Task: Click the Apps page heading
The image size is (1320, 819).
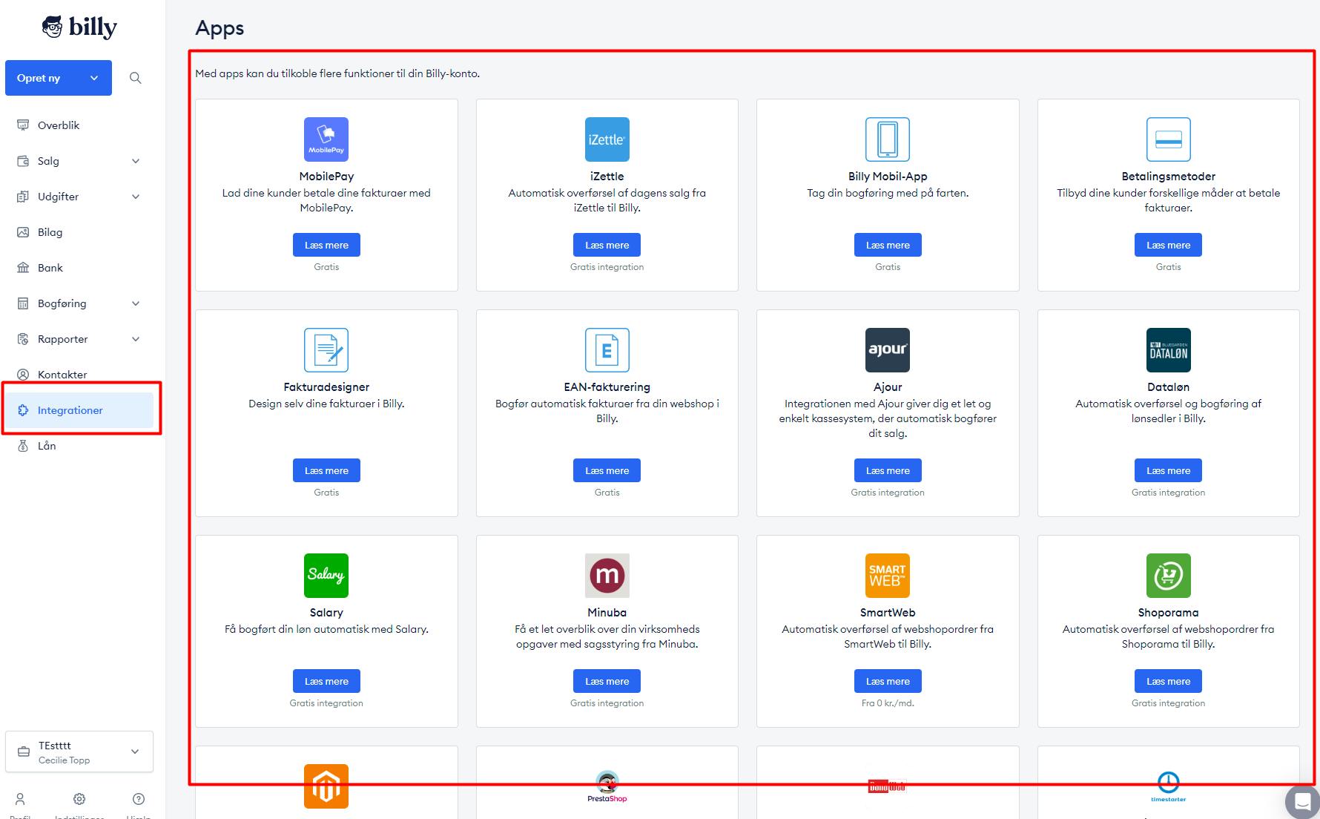Action: coord(220,28)
